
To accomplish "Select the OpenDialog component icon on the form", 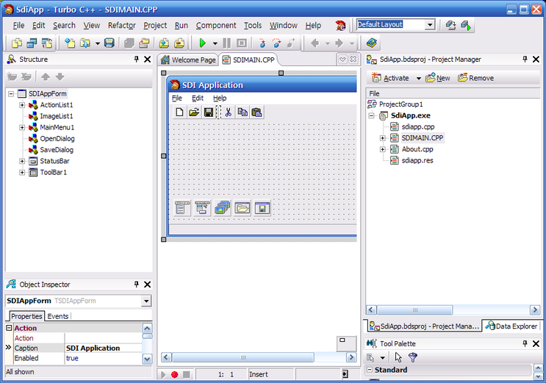I will pyautogui.click(x=243, y=208).
